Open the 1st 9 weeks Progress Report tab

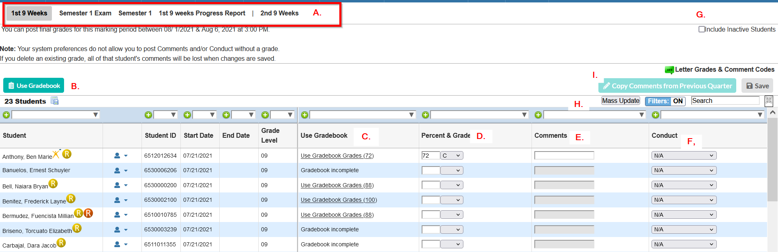coord(202,13)
